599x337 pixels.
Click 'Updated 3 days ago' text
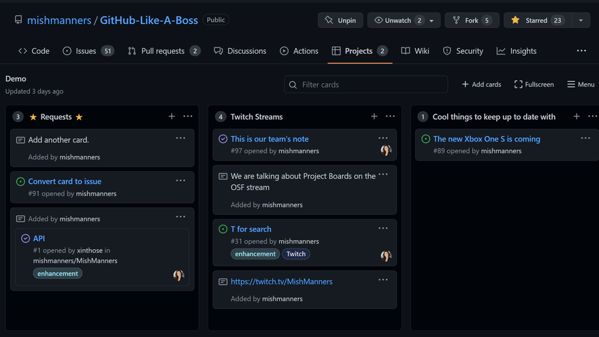tap(35, 91)
